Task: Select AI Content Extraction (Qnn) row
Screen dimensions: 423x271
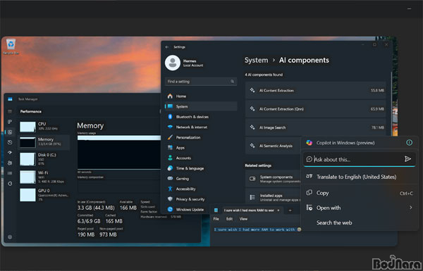Action: tap(315, 109)
